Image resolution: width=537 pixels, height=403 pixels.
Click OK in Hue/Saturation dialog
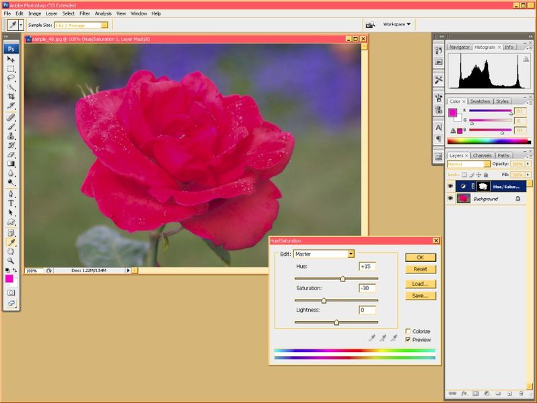click(421, 257)
